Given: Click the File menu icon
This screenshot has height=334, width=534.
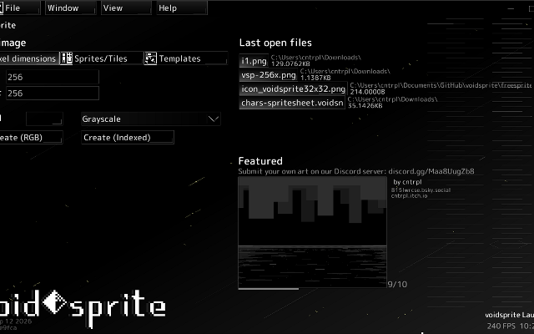Looking at the screenshot, I should 2,8.
